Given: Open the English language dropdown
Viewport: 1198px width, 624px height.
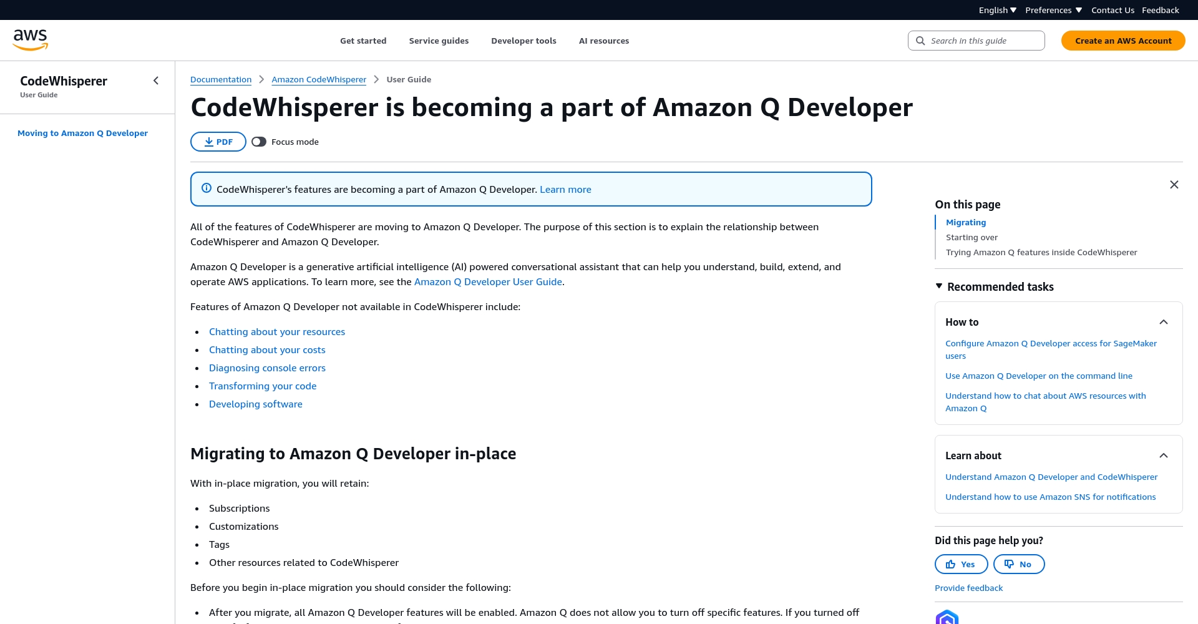Looking at the screenshot, I should 996,9.
